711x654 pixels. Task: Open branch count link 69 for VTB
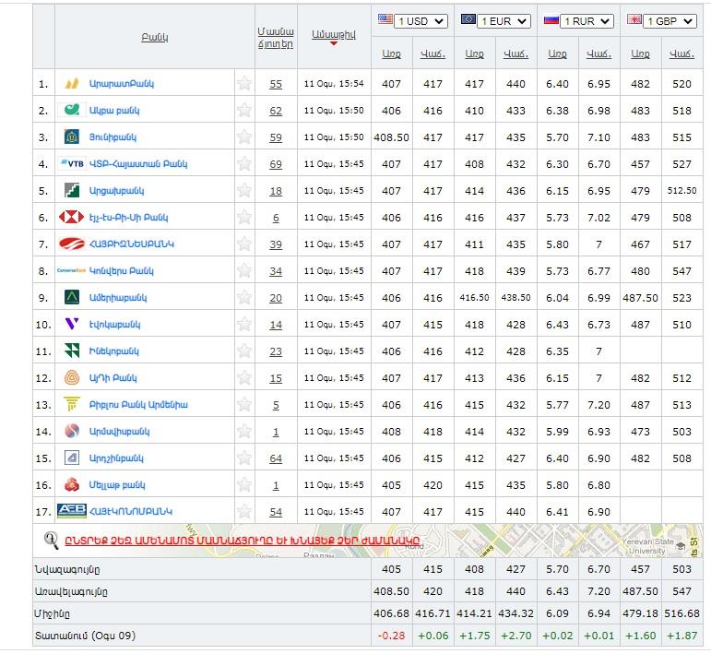coord(276,164)
